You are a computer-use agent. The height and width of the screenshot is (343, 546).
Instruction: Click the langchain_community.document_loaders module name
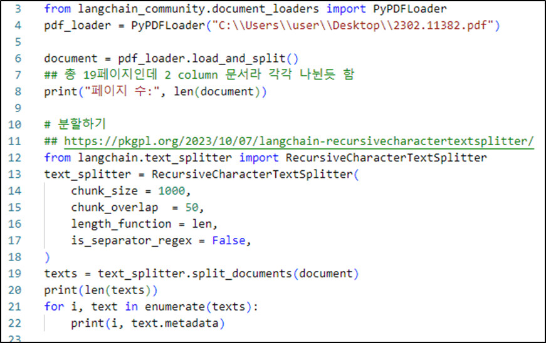[x=198, y=9]
